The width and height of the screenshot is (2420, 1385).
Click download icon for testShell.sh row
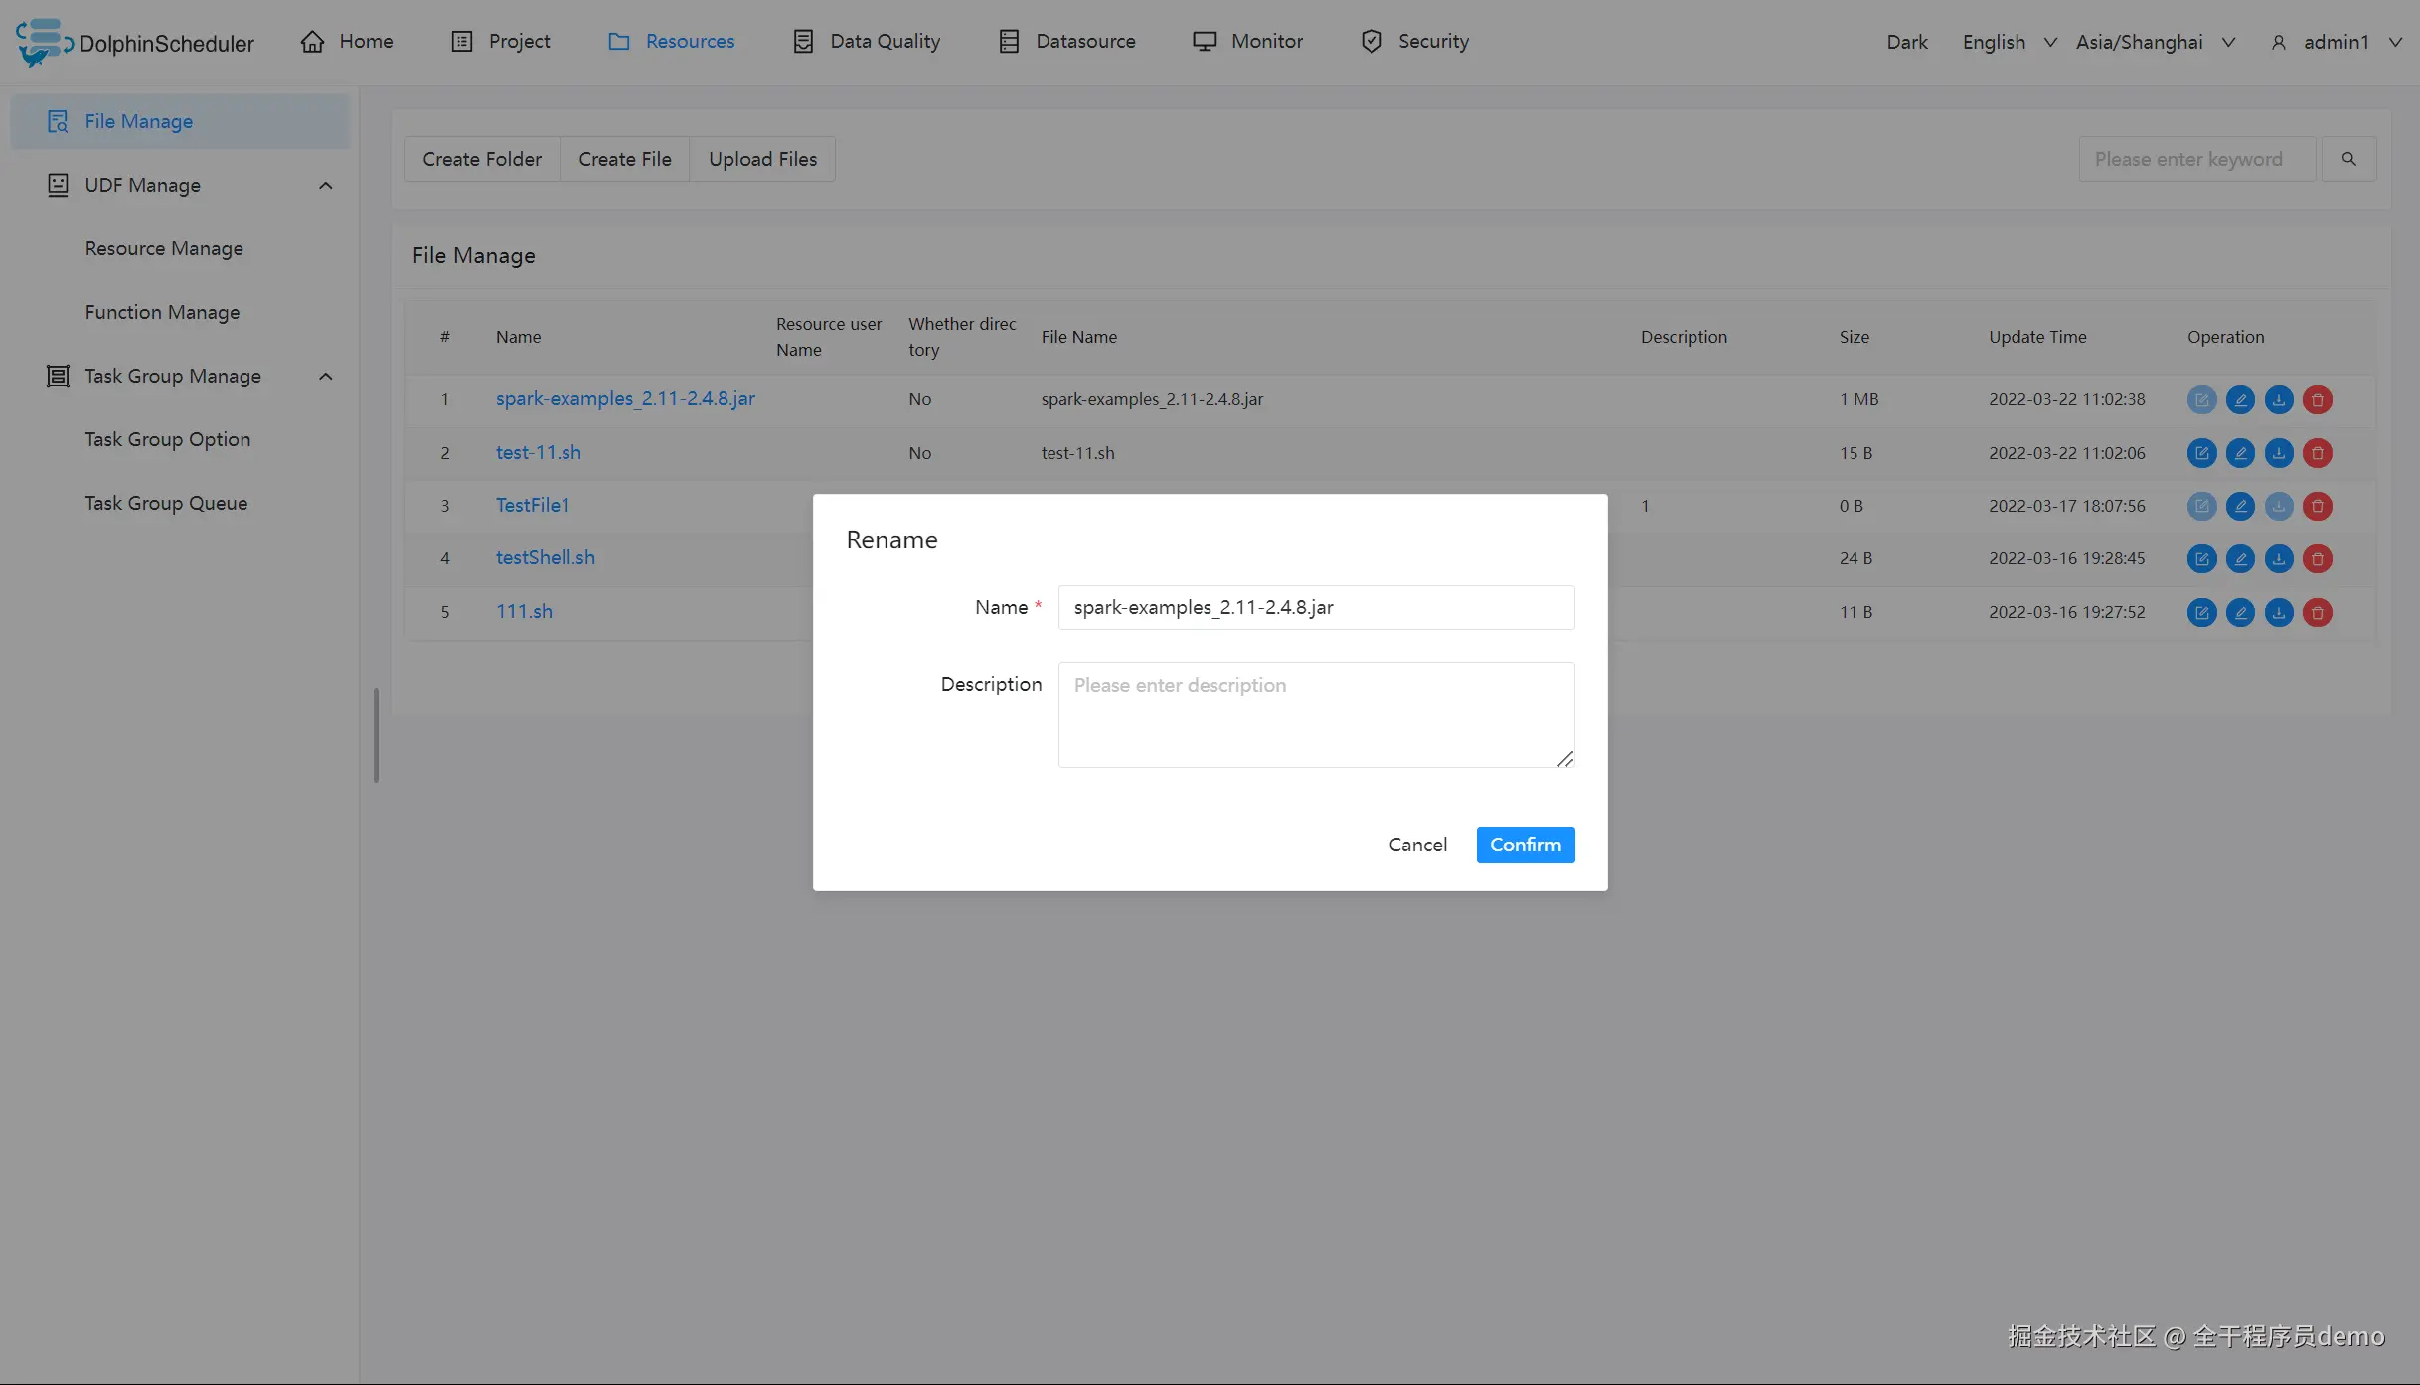click(x=2278, y=558)
